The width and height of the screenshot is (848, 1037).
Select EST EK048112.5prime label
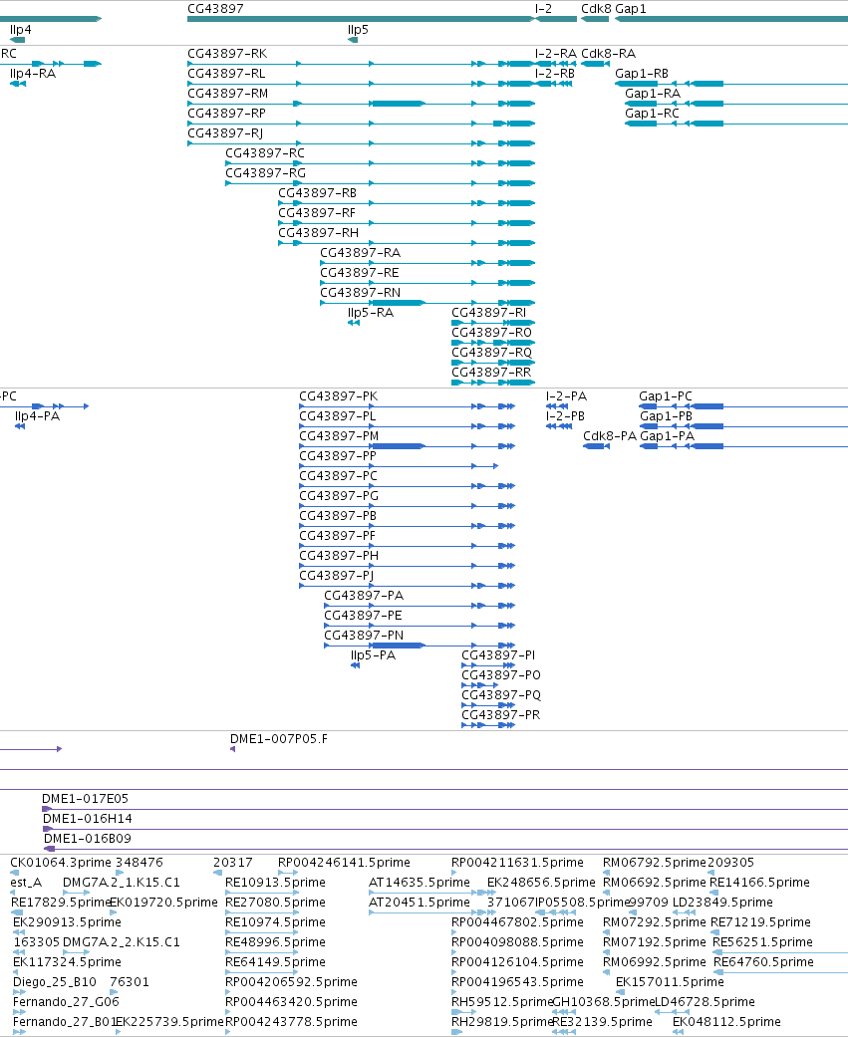point(726,1021)
